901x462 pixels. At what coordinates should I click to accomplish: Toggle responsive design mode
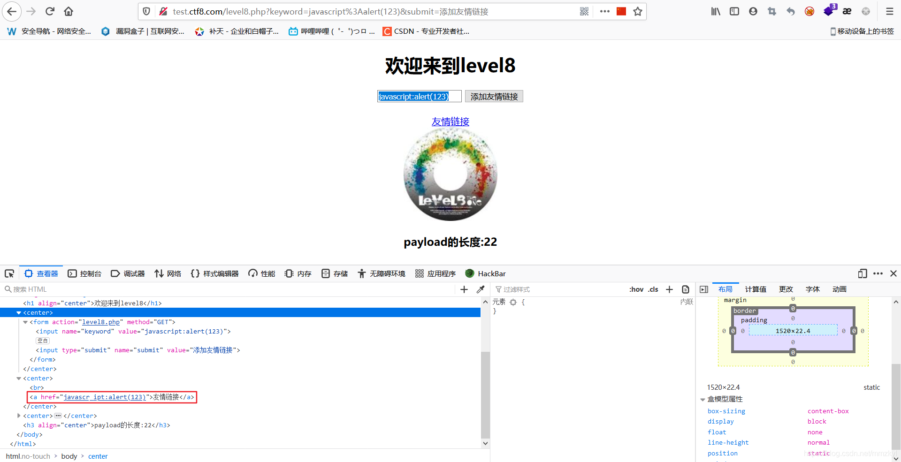click(x=863, y=273)
